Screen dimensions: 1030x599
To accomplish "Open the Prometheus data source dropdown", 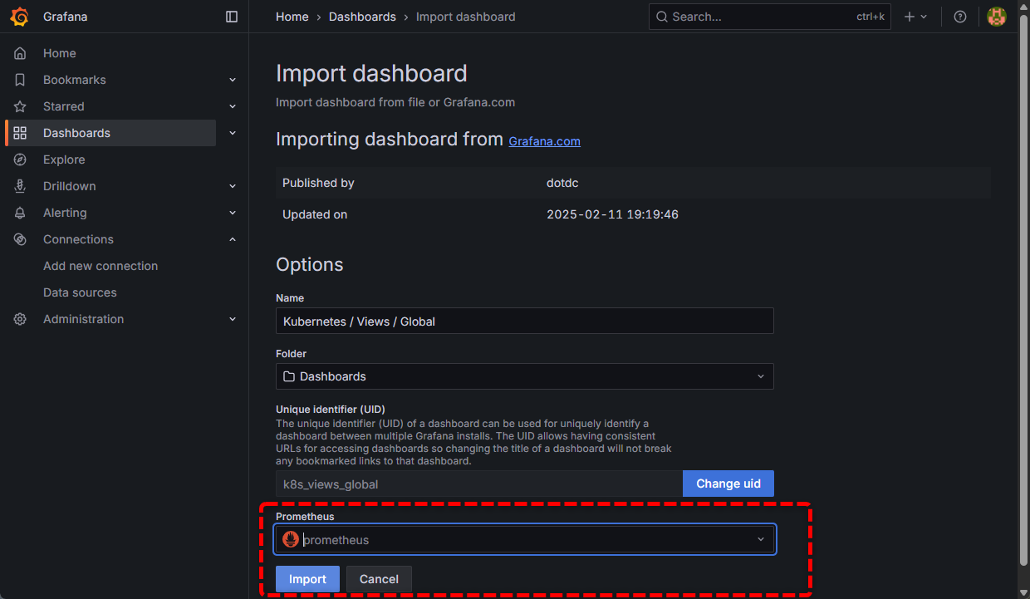I will tap(525, 539).
